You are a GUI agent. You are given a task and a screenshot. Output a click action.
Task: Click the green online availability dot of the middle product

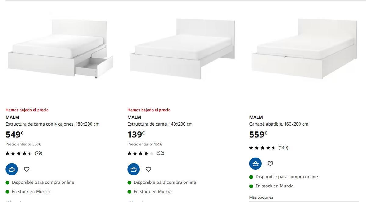point(129,182)
